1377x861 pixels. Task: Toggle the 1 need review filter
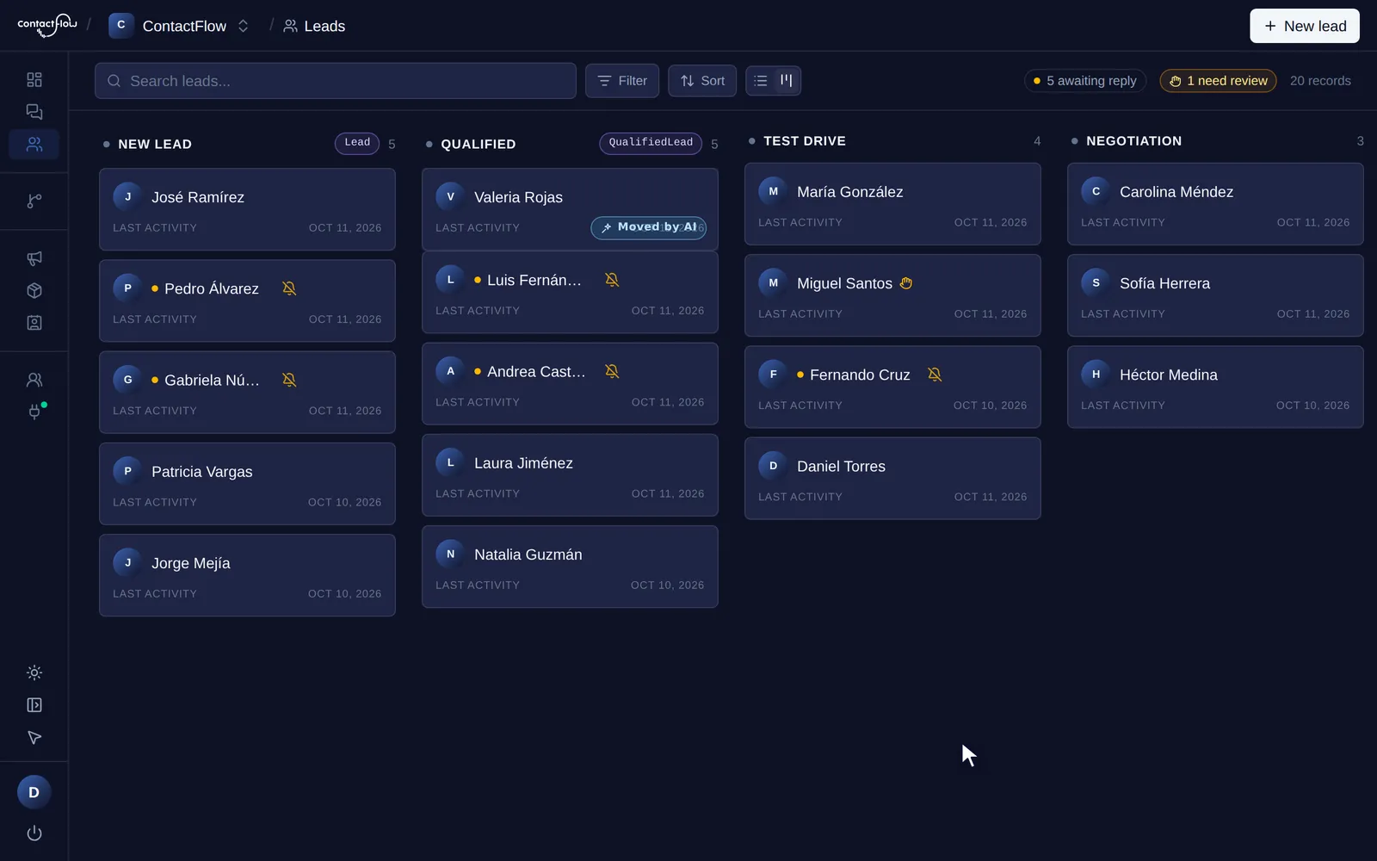(1218, 81)
